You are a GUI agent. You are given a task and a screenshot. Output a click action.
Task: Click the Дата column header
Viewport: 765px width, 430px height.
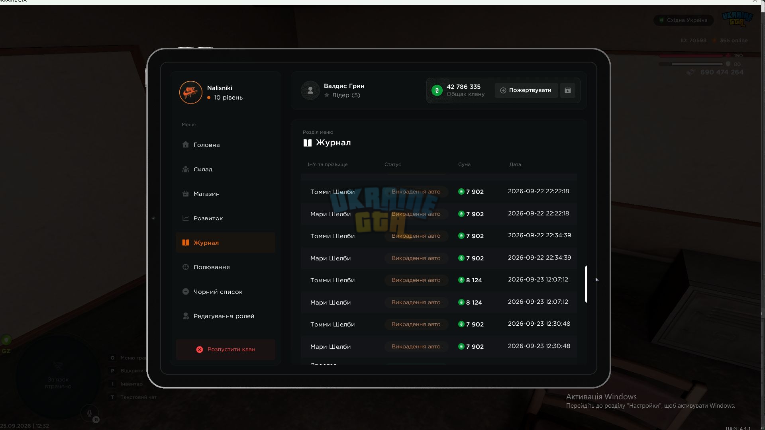515,164
